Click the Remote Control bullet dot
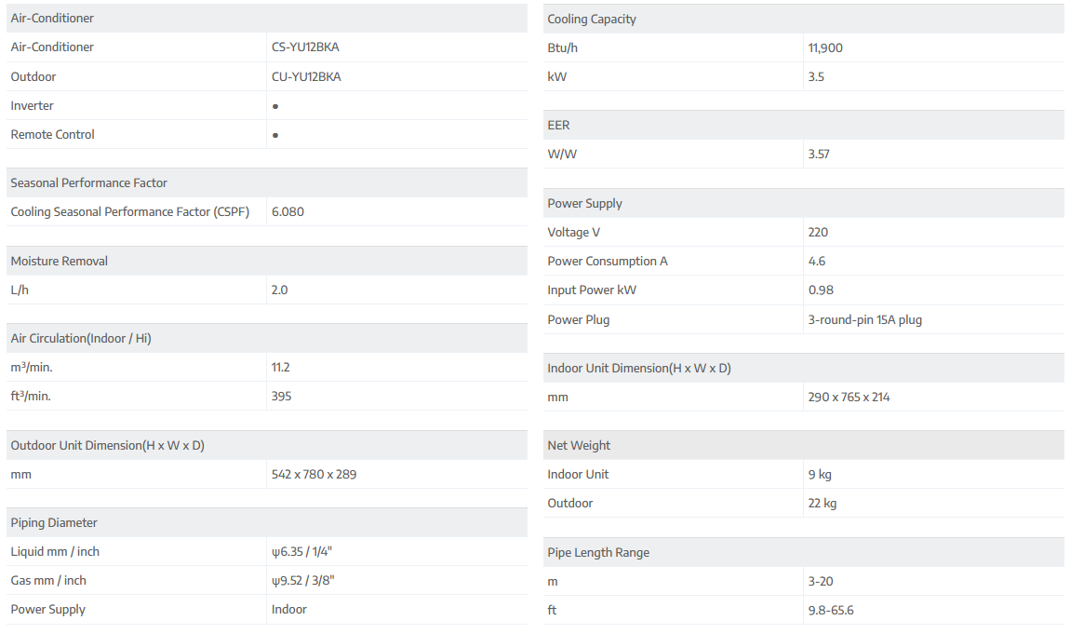Viewport: 1070px width, 634px height. point(275,135)
